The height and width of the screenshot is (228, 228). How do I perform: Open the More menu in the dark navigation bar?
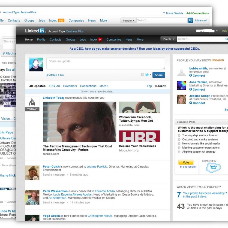[x=140, y=40]
